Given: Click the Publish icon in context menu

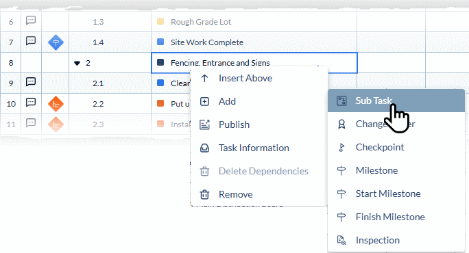Looking at the screenshot, I should point(204,124).
